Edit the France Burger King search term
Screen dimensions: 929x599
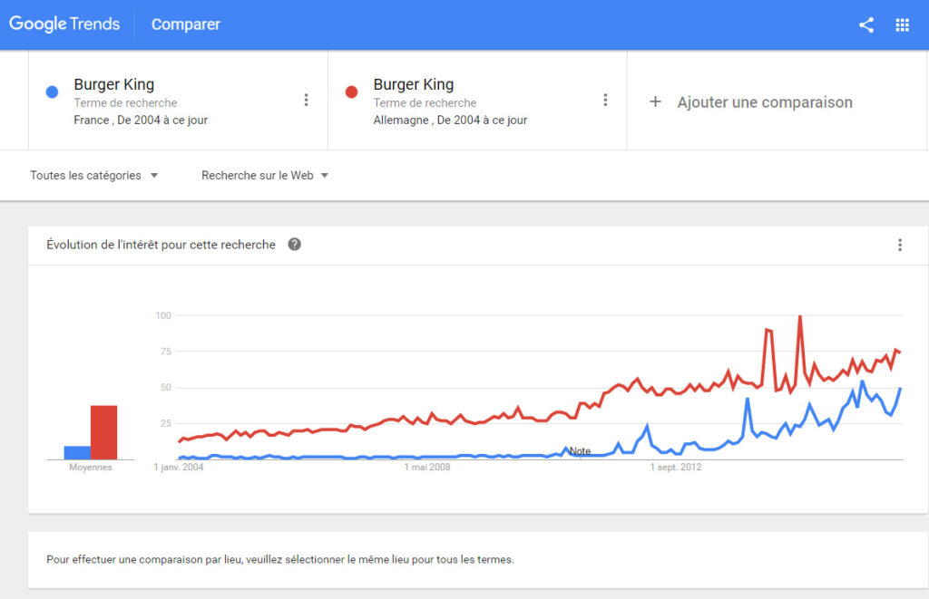pos(114,85)
